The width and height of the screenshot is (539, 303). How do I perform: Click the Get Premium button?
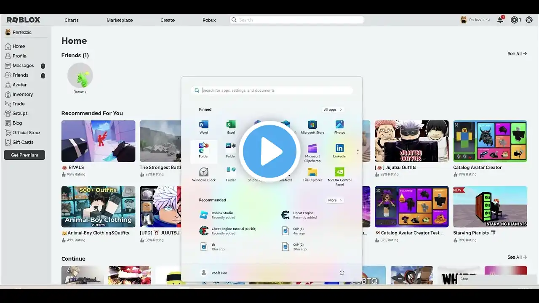(x=24, y=155)
